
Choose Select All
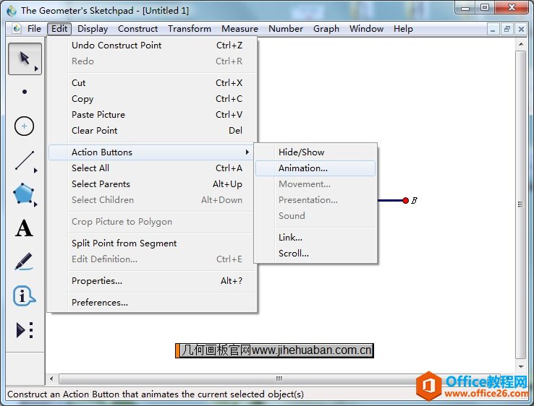point(152,168)
